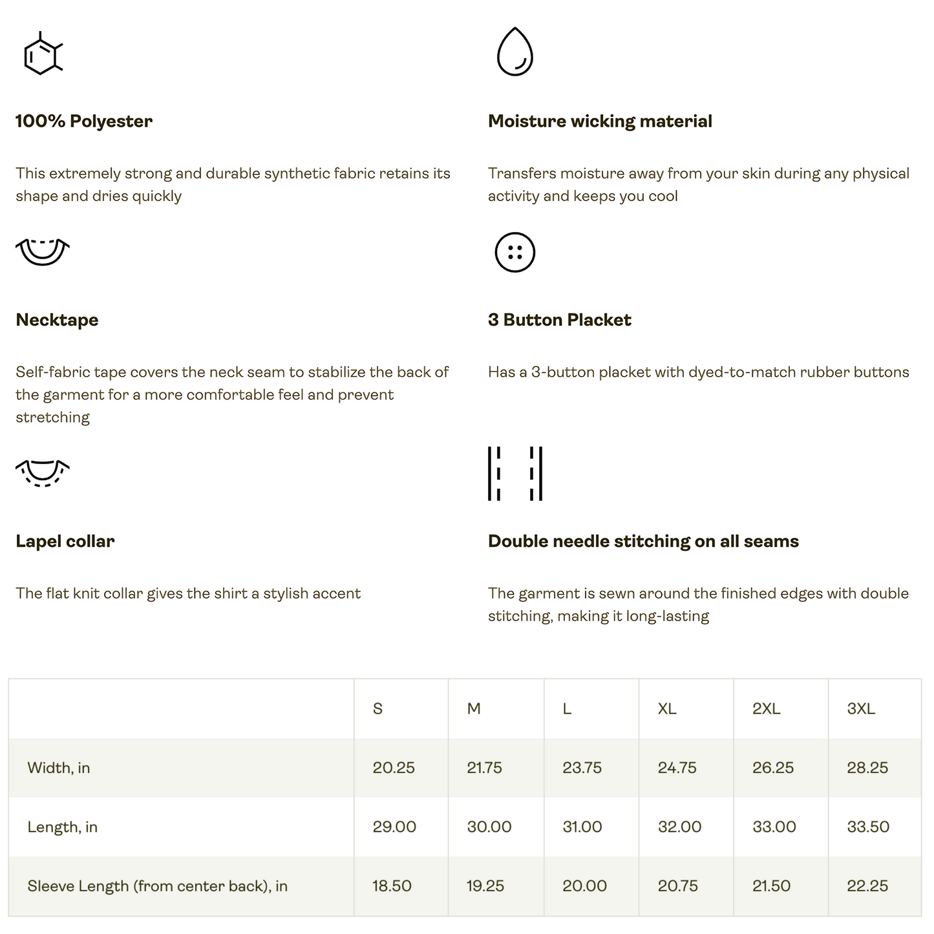Click the "Moisture wicking material" heading
934x934 pixels.
click(x=600, y=122)
